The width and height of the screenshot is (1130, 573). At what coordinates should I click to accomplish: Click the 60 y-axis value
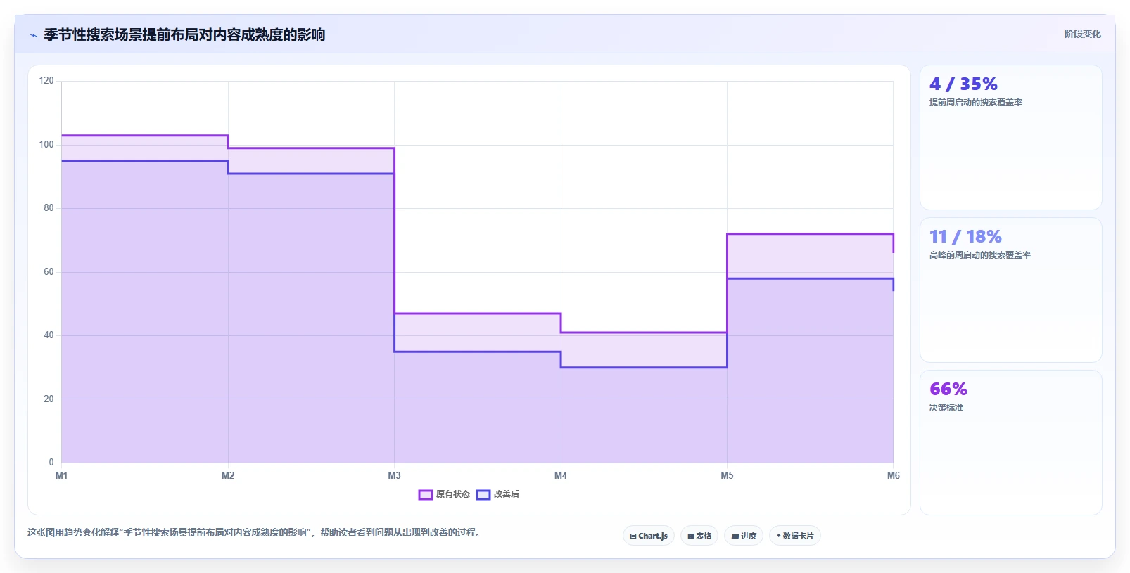click(x=49, y=272)
